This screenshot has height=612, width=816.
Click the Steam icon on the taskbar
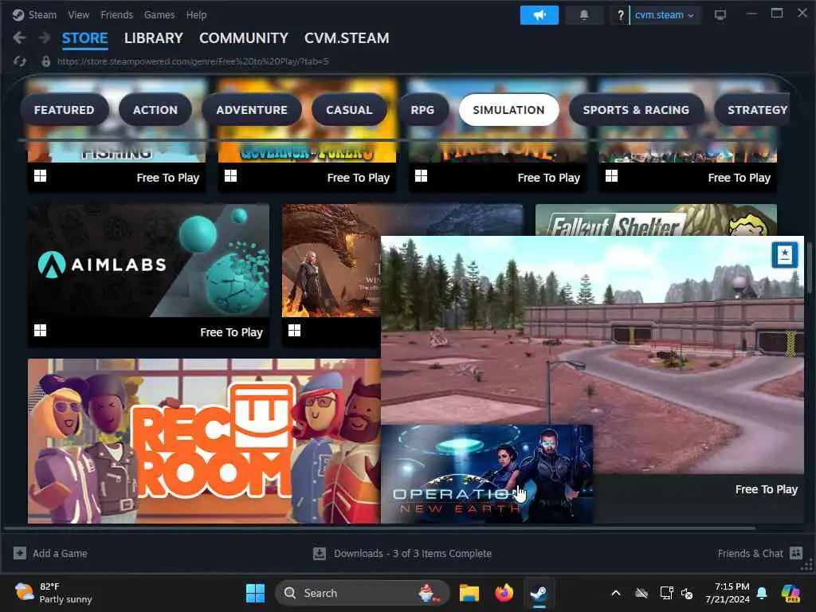click(539, 593)
